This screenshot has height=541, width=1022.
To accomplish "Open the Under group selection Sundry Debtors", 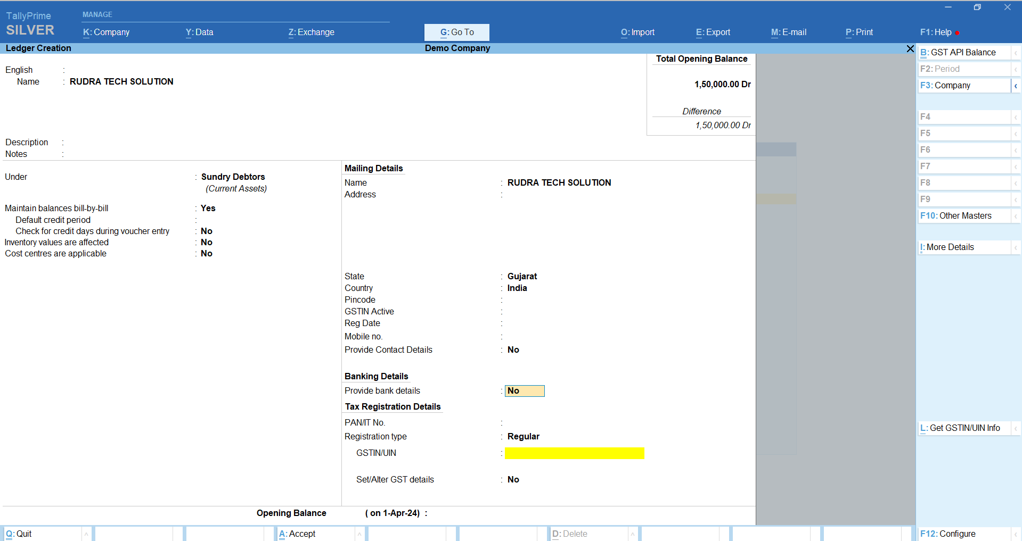I will tap(233, 177).
